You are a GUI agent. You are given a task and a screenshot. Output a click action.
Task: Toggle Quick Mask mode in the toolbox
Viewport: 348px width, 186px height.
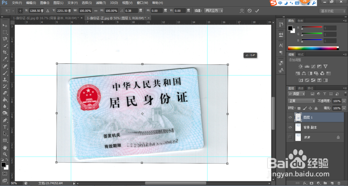(x=5, y=173)
